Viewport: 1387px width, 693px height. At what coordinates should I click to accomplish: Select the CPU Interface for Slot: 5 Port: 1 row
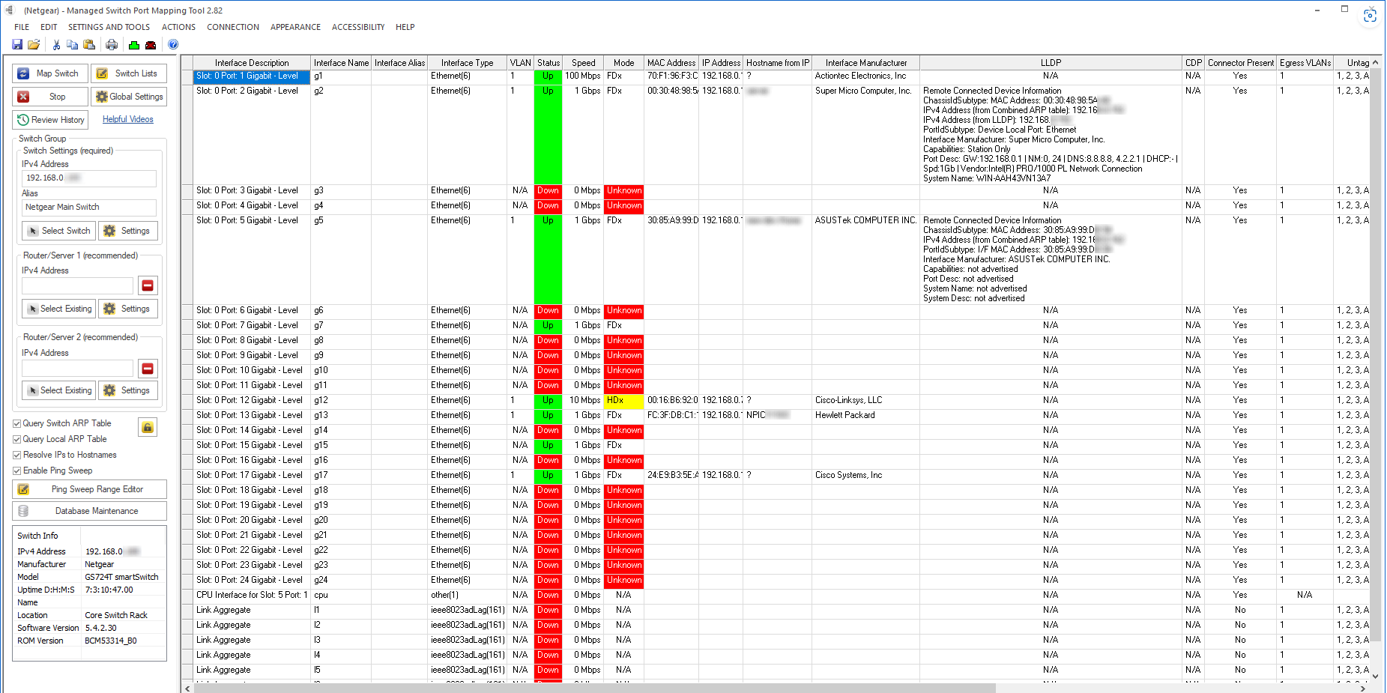tap(252, 595)
